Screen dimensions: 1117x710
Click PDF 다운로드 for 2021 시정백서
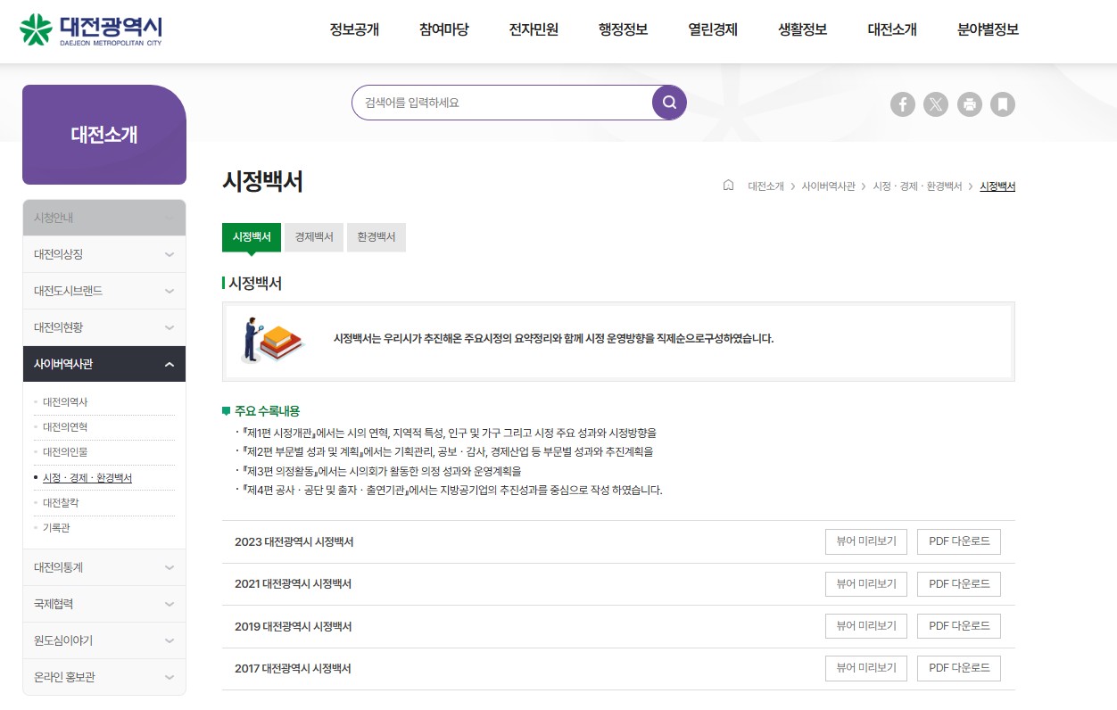[959, 584]
